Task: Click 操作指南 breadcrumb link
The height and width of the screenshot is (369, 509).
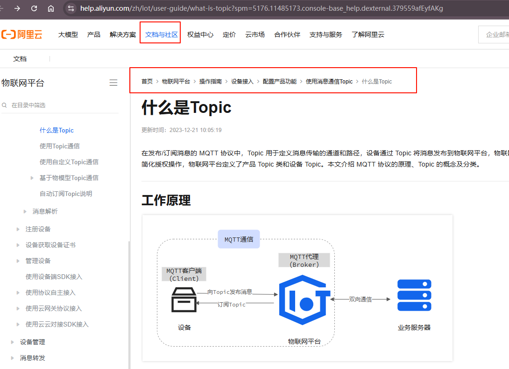Action: (210, 81)
